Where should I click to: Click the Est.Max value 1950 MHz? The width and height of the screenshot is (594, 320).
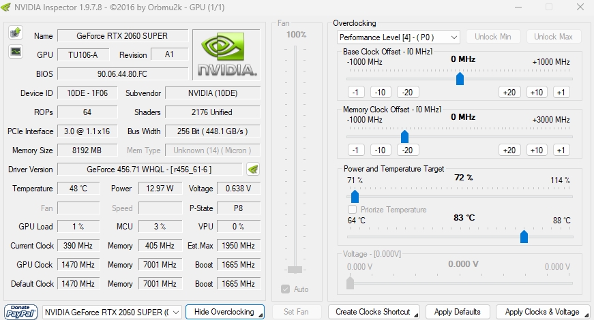coord(239,246)
